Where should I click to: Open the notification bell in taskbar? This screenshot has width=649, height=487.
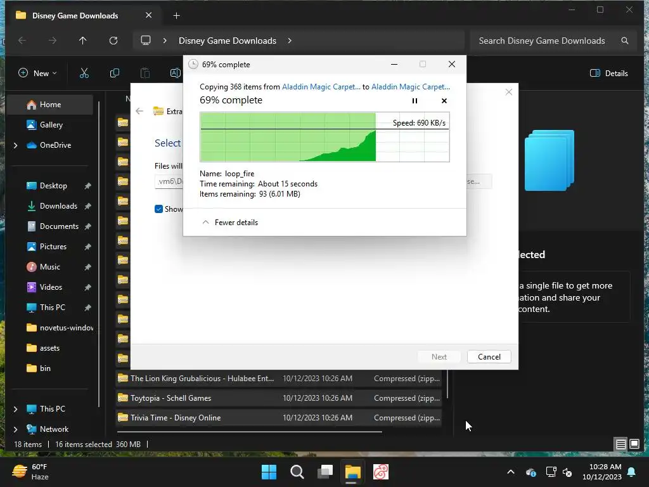632,472
